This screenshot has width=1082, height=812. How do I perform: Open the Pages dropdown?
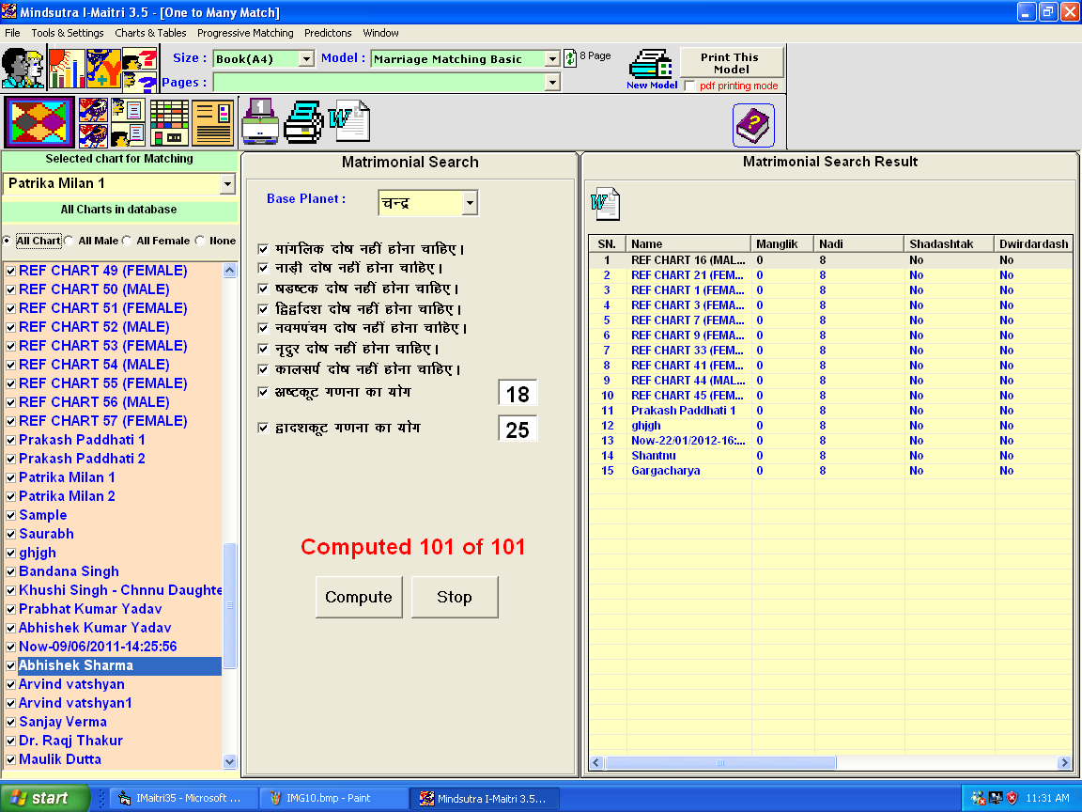[551, 83]
